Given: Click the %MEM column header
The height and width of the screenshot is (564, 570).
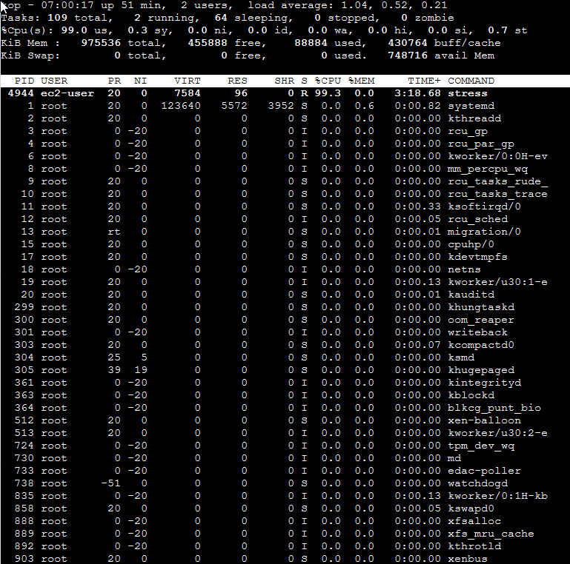Looking at the screenshot, I should (361, 81).
